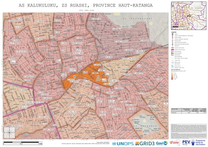Viewport: 208px width, 147px height.
Task: Click the Légende heading
Action: pyautogui.click(x=174, y=32)
